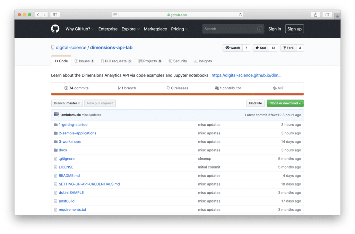Toggle the Safari sidebar icon
355x234 pixels.
(x=55, y=15)
